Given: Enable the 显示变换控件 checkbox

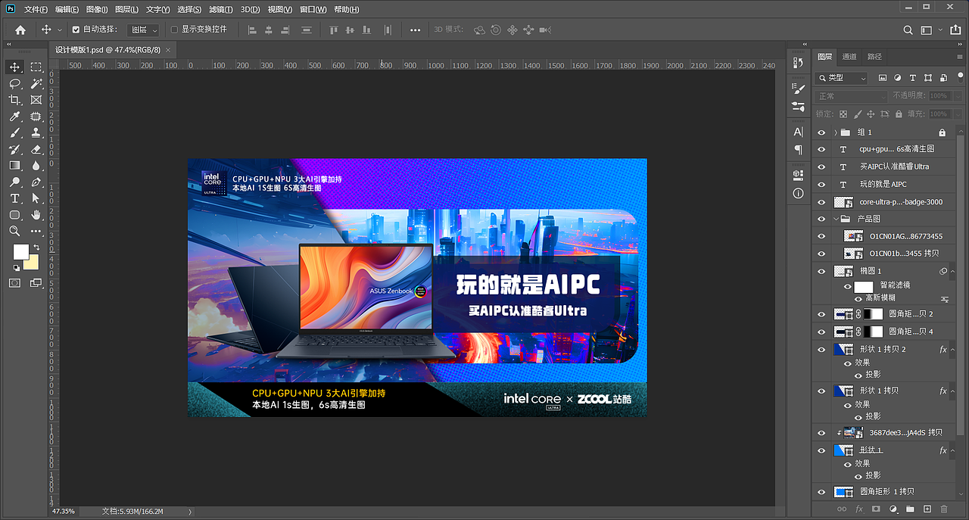Looking at the screenshot, I should pos(174,30).
